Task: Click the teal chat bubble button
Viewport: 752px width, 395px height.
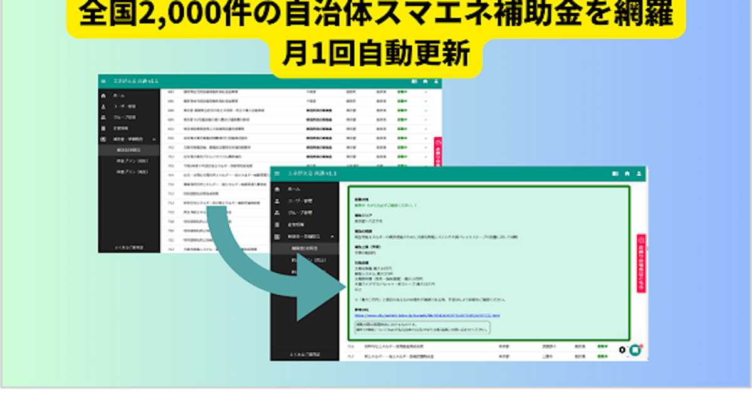Action: click(635, 350)
